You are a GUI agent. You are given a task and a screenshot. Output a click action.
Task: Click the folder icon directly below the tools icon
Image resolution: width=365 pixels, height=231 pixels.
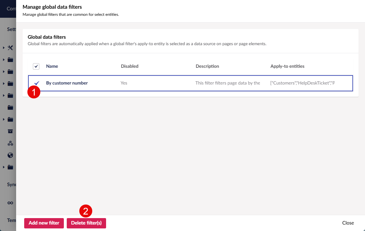pos(10,60)
